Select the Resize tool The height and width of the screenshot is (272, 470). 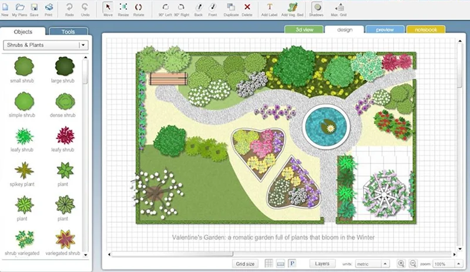tap(123, 8)
